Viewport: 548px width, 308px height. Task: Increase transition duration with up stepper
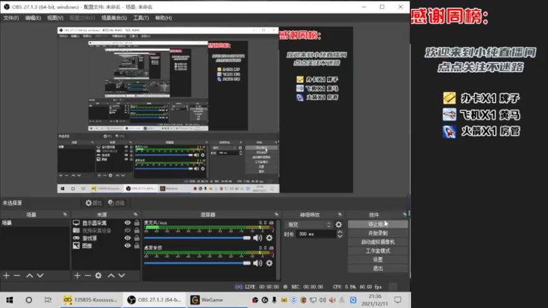(x=340, y=232)
